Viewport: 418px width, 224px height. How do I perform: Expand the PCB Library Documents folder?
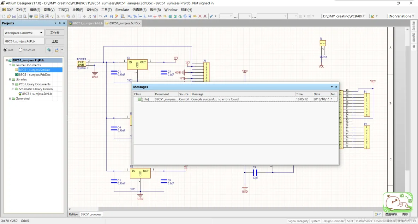[x=13, y=84]
